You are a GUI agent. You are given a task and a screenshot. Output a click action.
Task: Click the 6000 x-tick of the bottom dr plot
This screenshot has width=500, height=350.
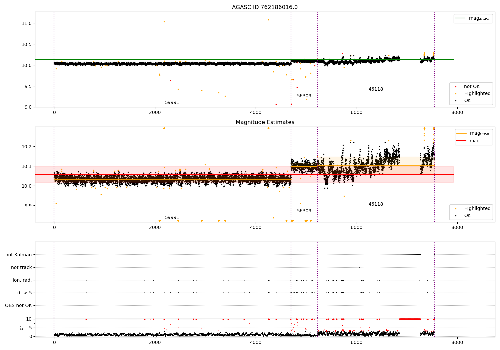(x=357, y=343)
